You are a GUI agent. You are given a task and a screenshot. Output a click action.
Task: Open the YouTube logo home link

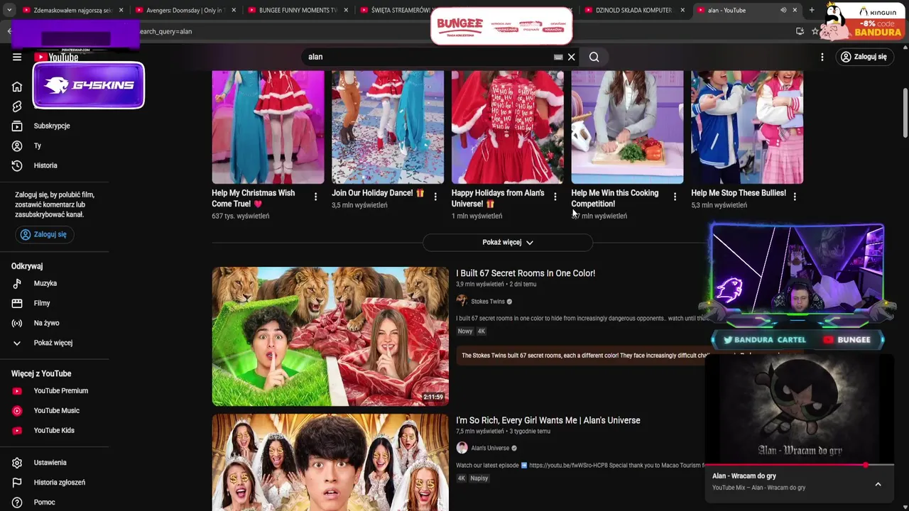tap(56, 57)
